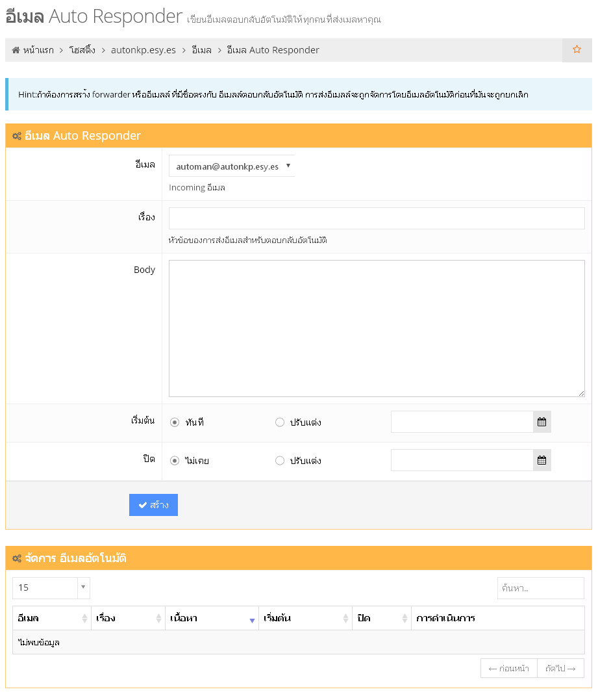Open โฮสติ้ง breadcrumb link
Viewport: 598px width, 696px height.
[x=82, y=50]
